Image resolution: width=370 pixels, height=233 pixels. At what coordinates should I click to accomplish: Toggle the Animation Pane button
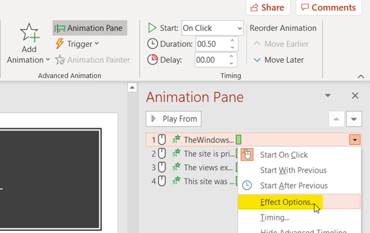pyautogui.click(x=89, y=28)
